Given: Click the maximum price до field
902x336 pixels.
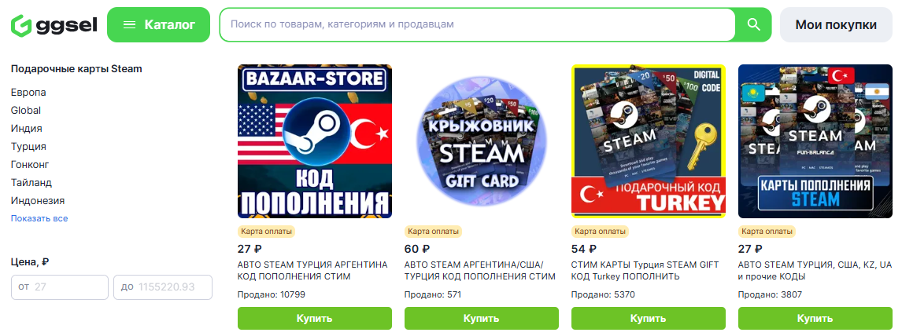Looking at the screenshot, I should point(163,287).
